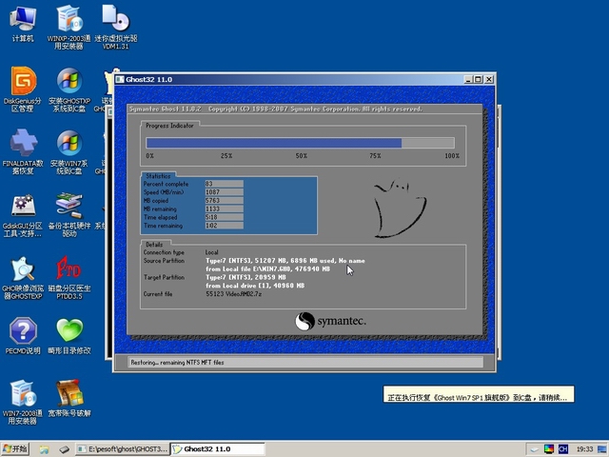Click the Symantec logo

(330, 321)
